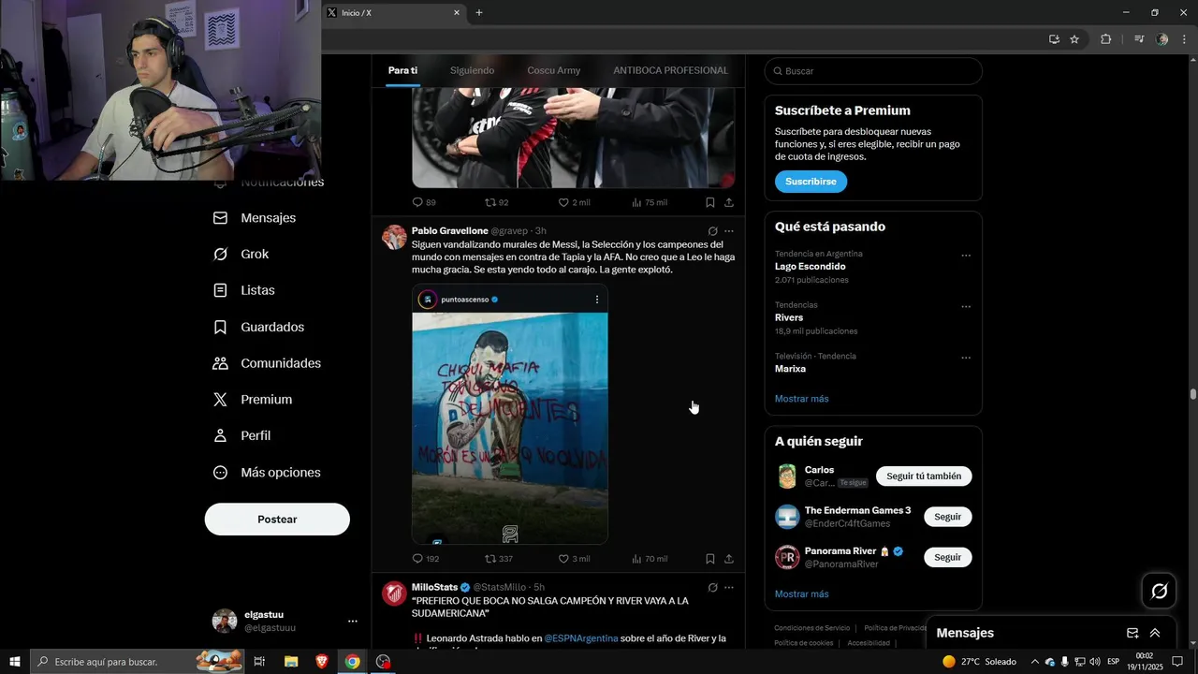Open Windows Start menu
The width and height of the screenshot is (1198, 674).
[x=15, y=662]
